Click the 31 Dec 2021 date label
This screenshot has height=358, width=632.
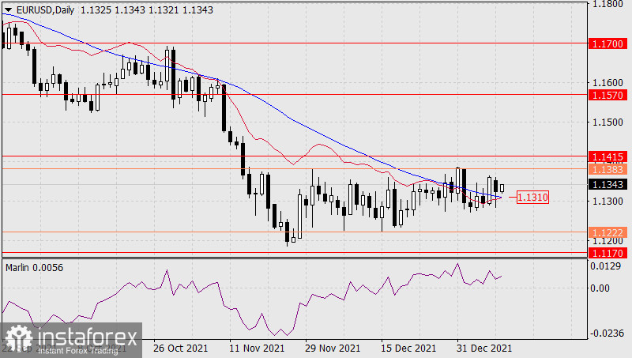tap(485, 348)
